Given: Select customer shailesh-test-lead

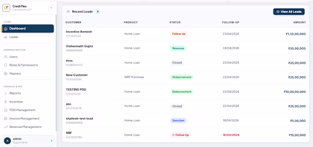Looking at the screenshot, I should click(79, 119).
